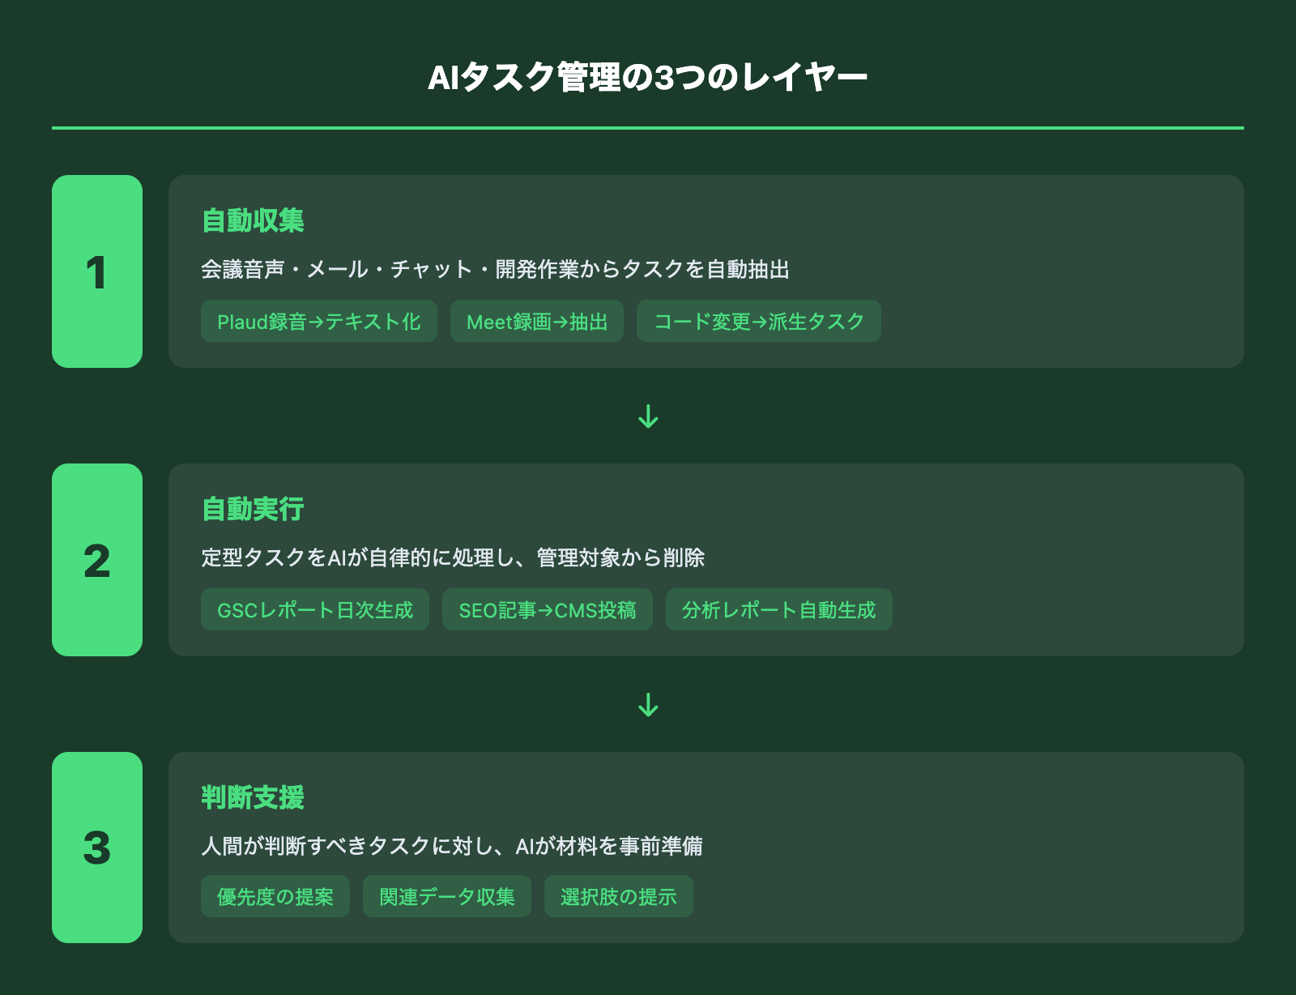1296x995 pixels.
Task: Click the 判断支援 heading
Action: coord(253,797)
